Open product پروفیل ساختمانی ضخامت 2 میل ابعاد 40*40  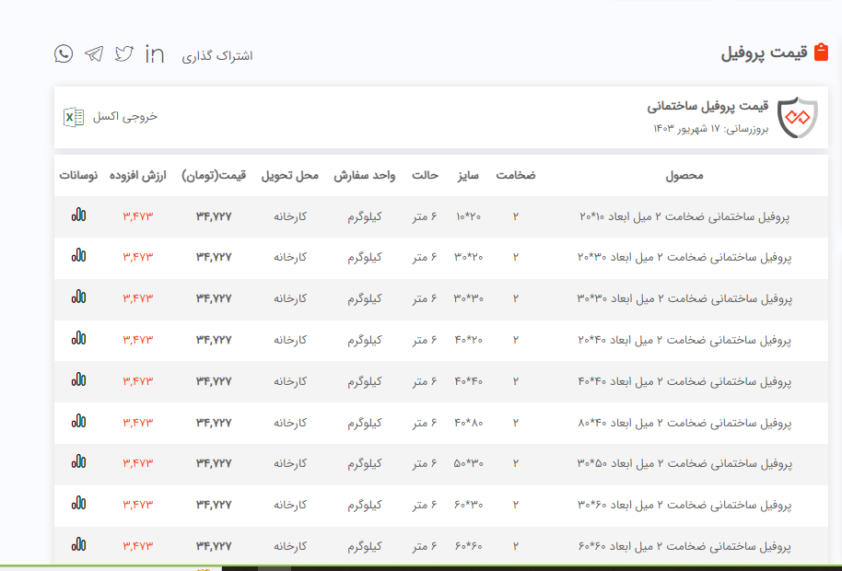point(684,381)
